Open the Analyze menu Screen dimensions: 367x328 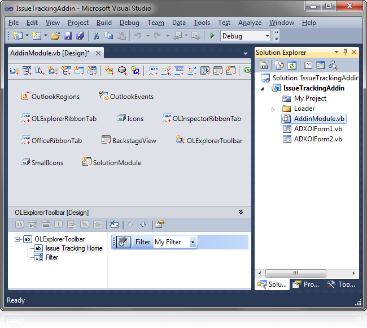250,23
